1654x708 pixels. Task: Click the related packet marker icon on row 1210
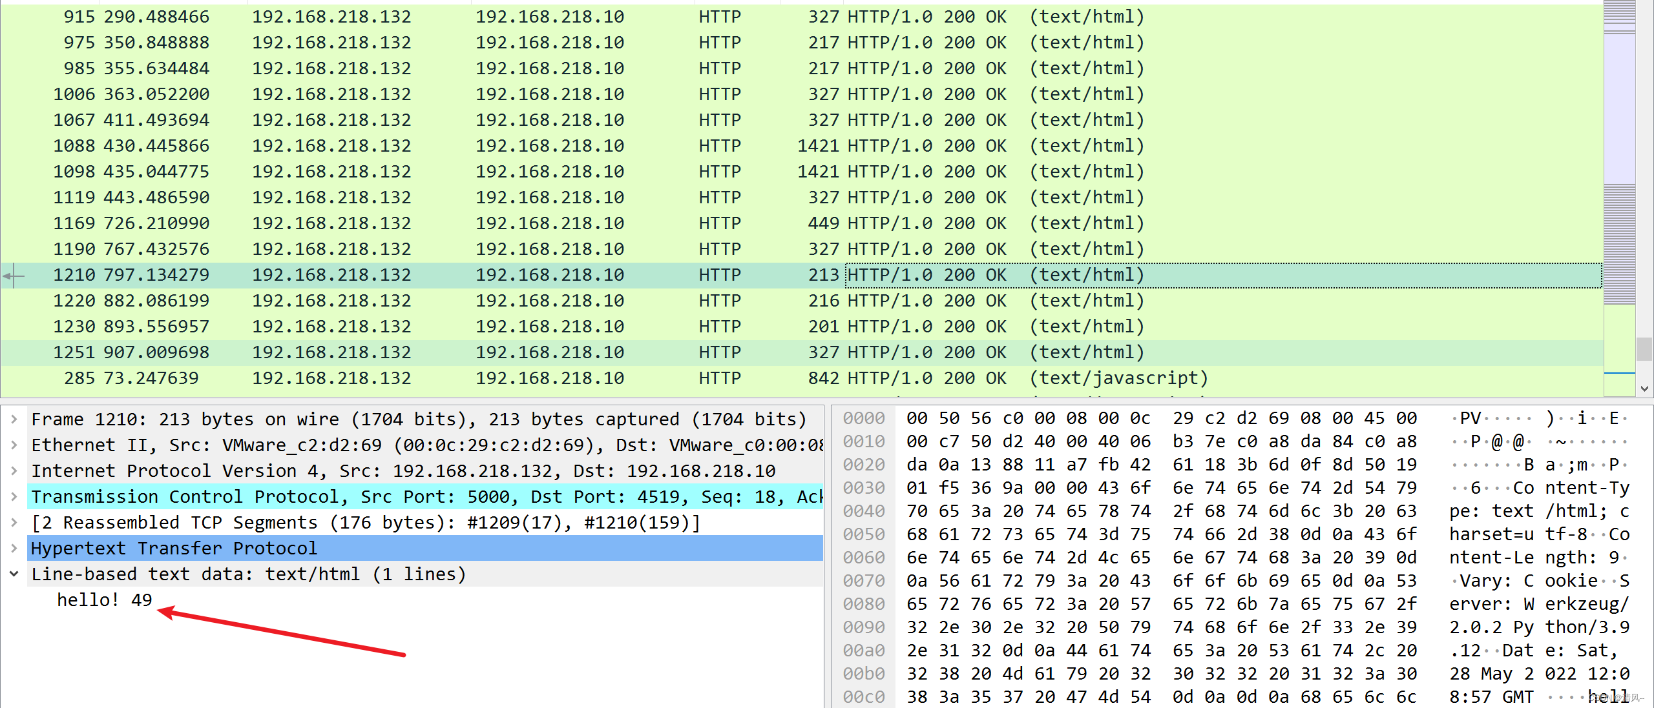13,276
